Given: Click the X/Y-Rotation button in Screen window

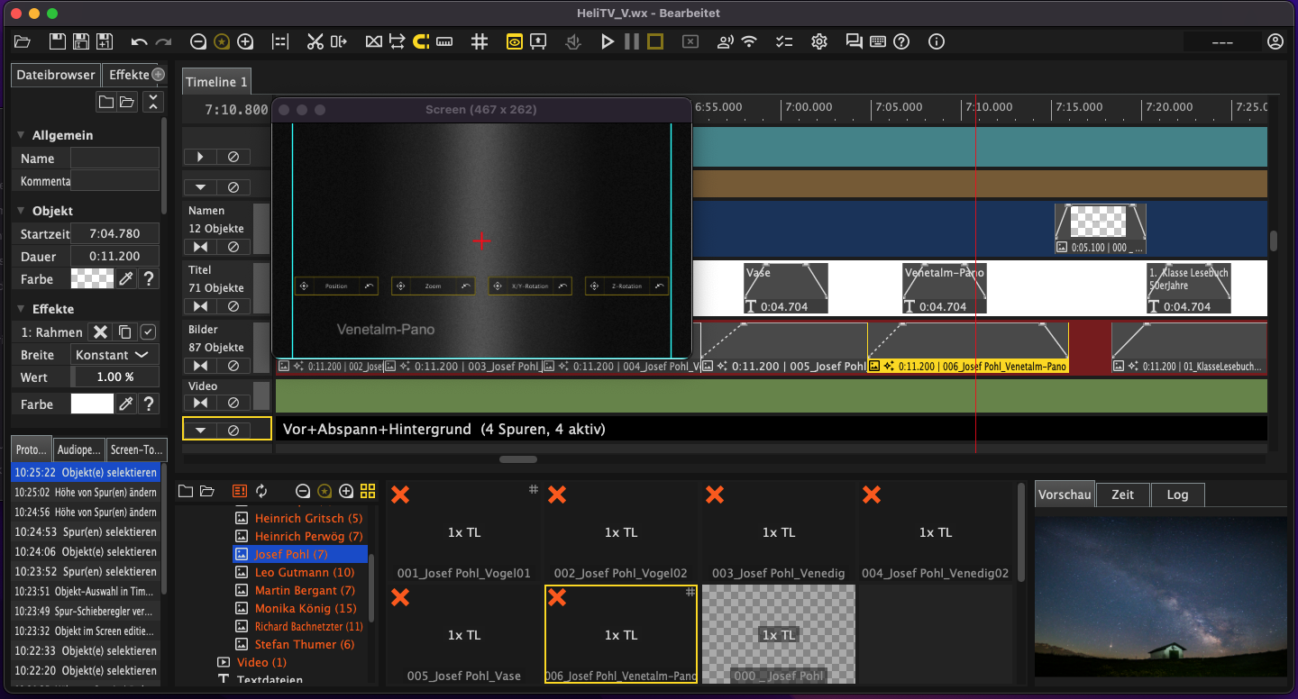Looking at the screenshot, I should (530, 286).
